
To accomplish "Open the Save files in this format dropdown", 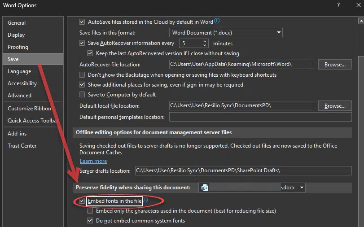I will 226,32.
